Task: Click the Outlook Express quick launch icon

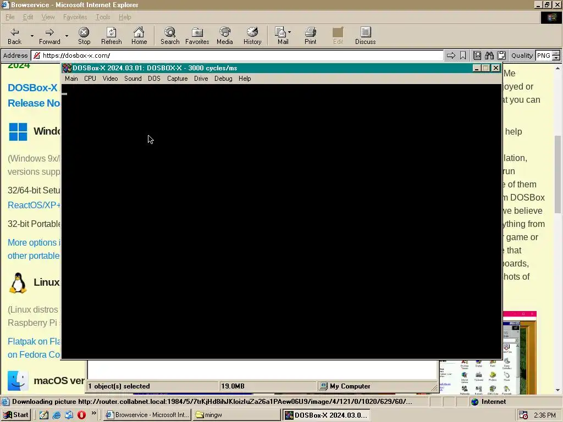Action: coord(69,415)
